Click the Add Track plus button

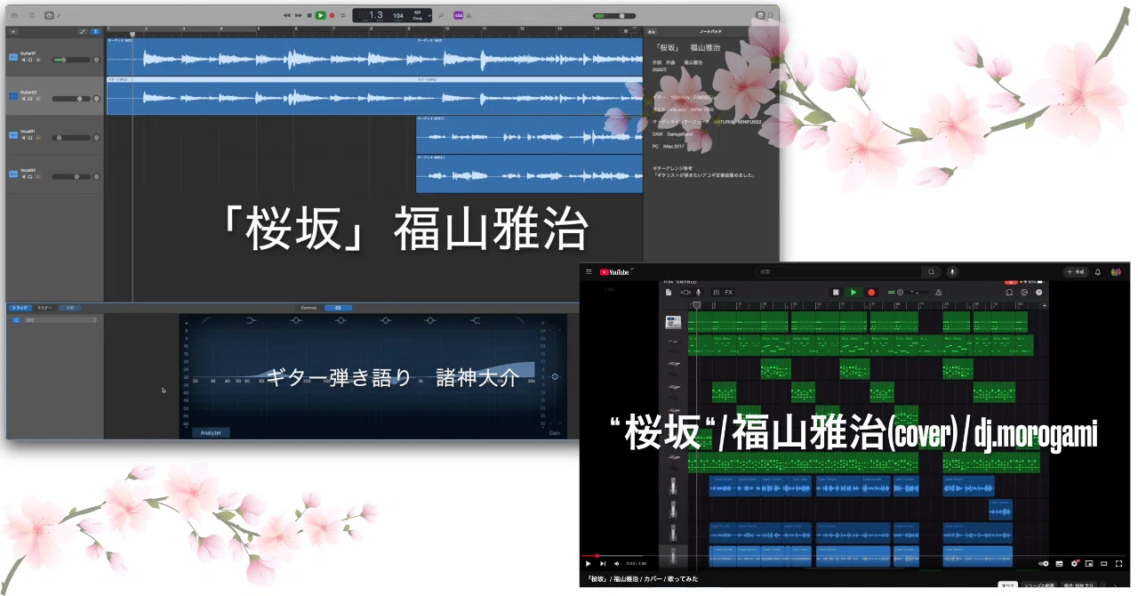click(13, 31)
